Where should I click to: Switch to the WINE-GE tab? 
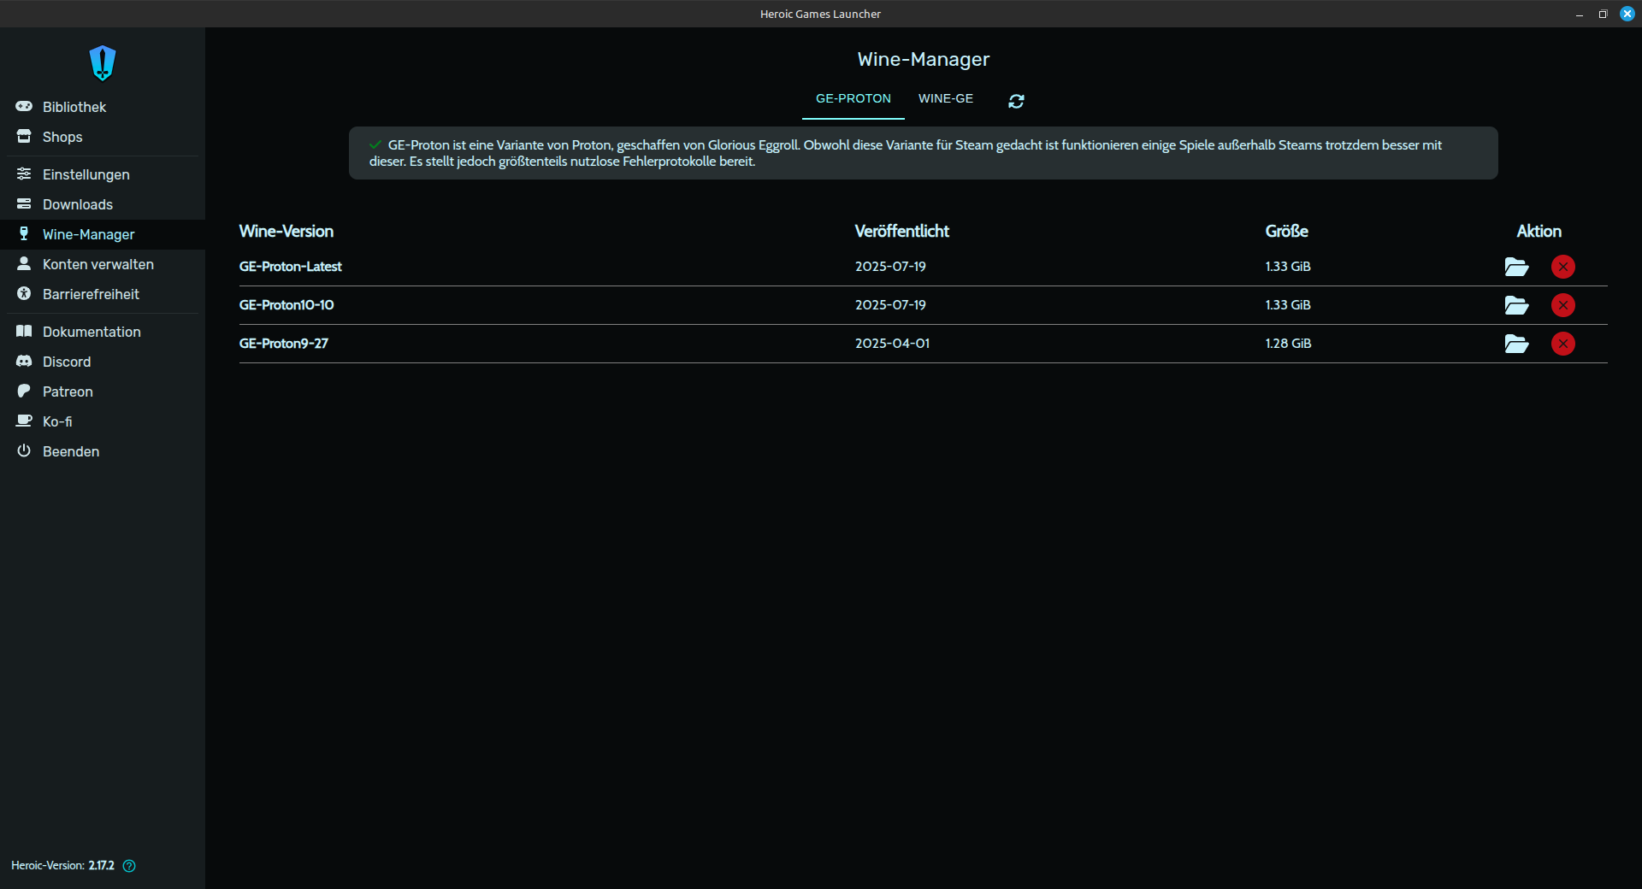[946, 99]
